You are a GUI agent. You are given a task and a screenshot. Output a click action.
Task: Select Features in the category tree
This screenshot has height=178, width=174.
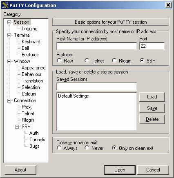[x=30, y=55]
